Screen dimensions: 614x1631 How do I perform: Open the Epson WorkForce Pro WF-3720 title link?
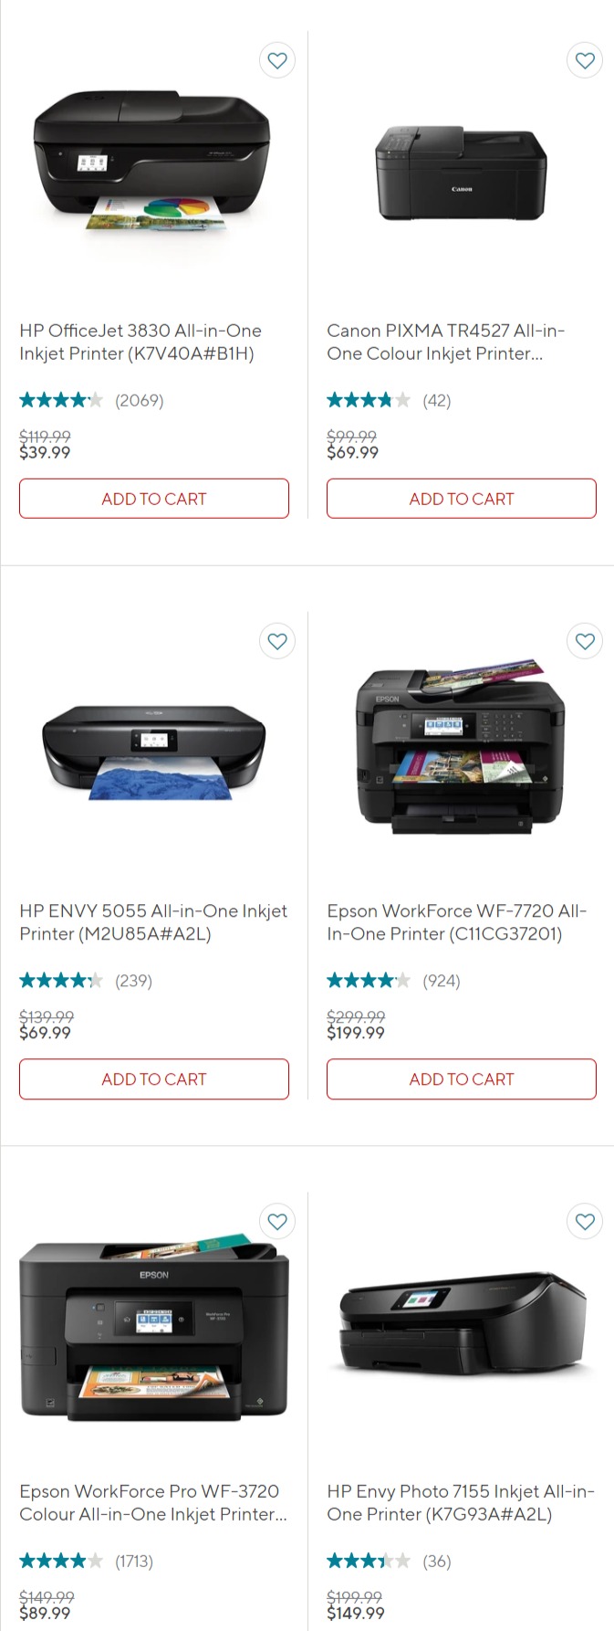[153, 1502]
